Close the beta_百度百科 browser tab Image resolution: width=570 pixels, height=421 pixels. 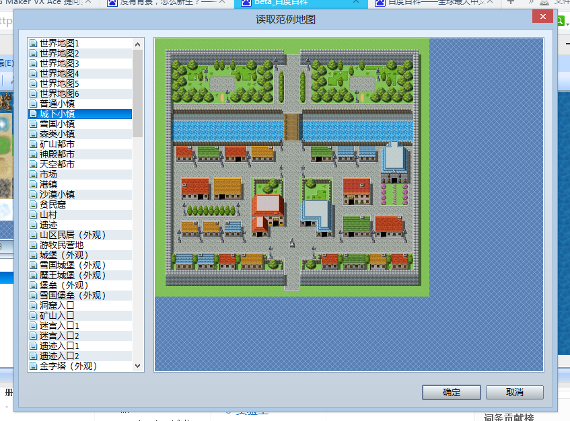coord(356,2)
